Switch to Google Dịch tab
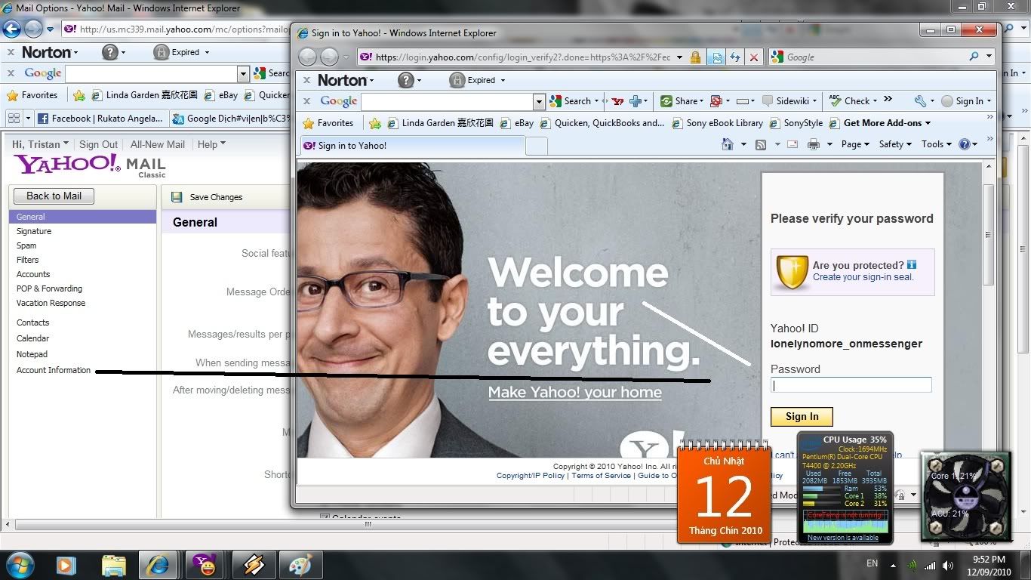 tap(229, 119)
